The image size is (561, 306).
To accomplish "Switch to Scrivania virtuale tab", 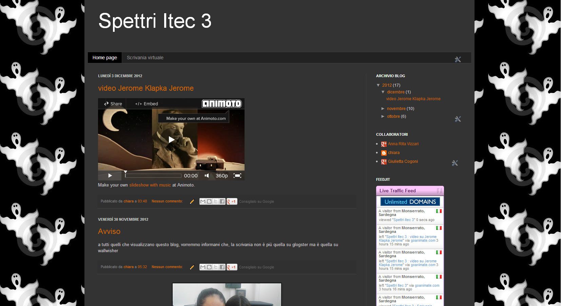I will coord(145,58).
